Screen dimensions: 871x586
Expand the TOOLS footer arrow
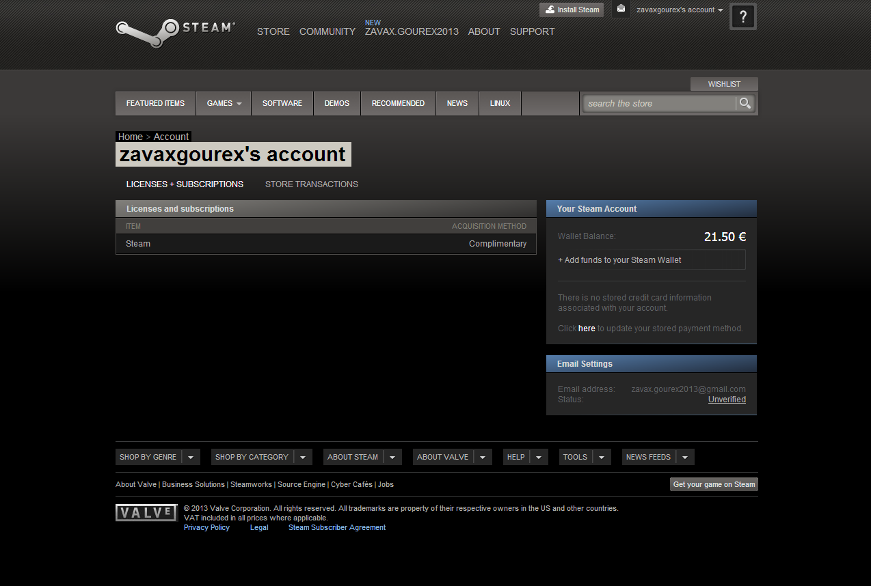(x=602, y=457)
